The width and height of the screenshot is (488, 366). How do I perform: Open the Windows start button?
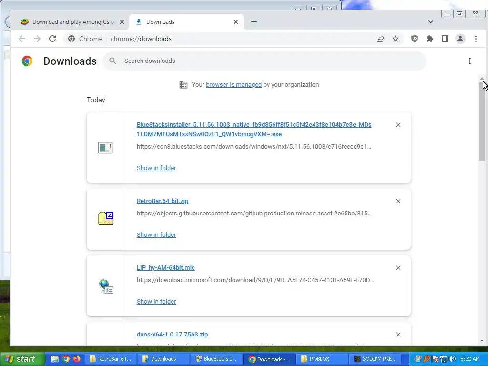(22, 359)
